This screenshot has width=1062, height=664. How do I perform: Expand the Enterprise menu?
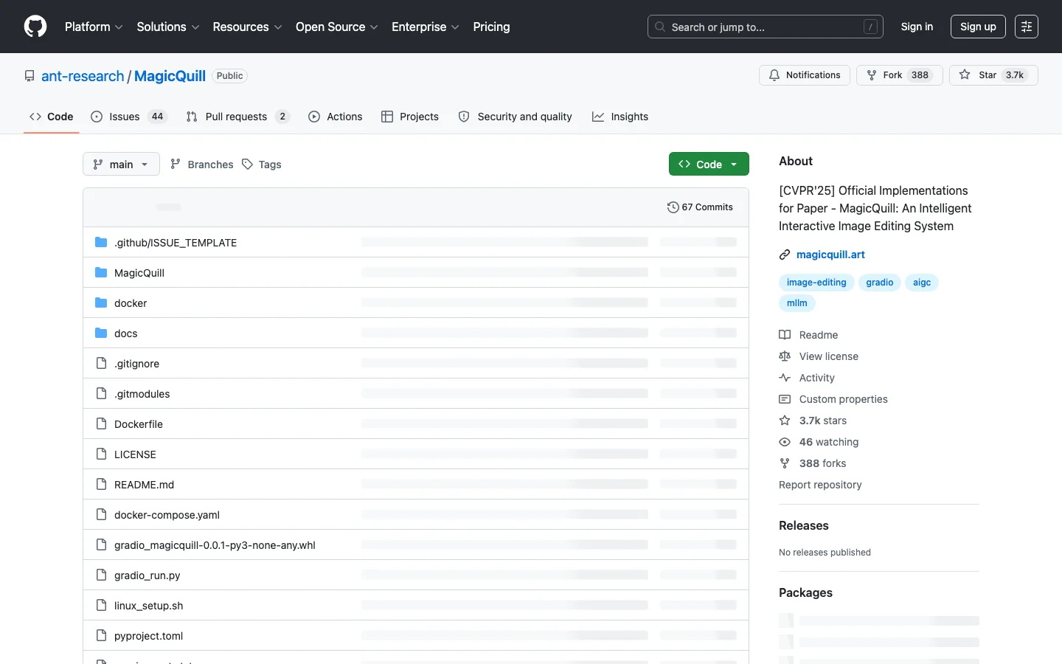[x=426, y=27]
